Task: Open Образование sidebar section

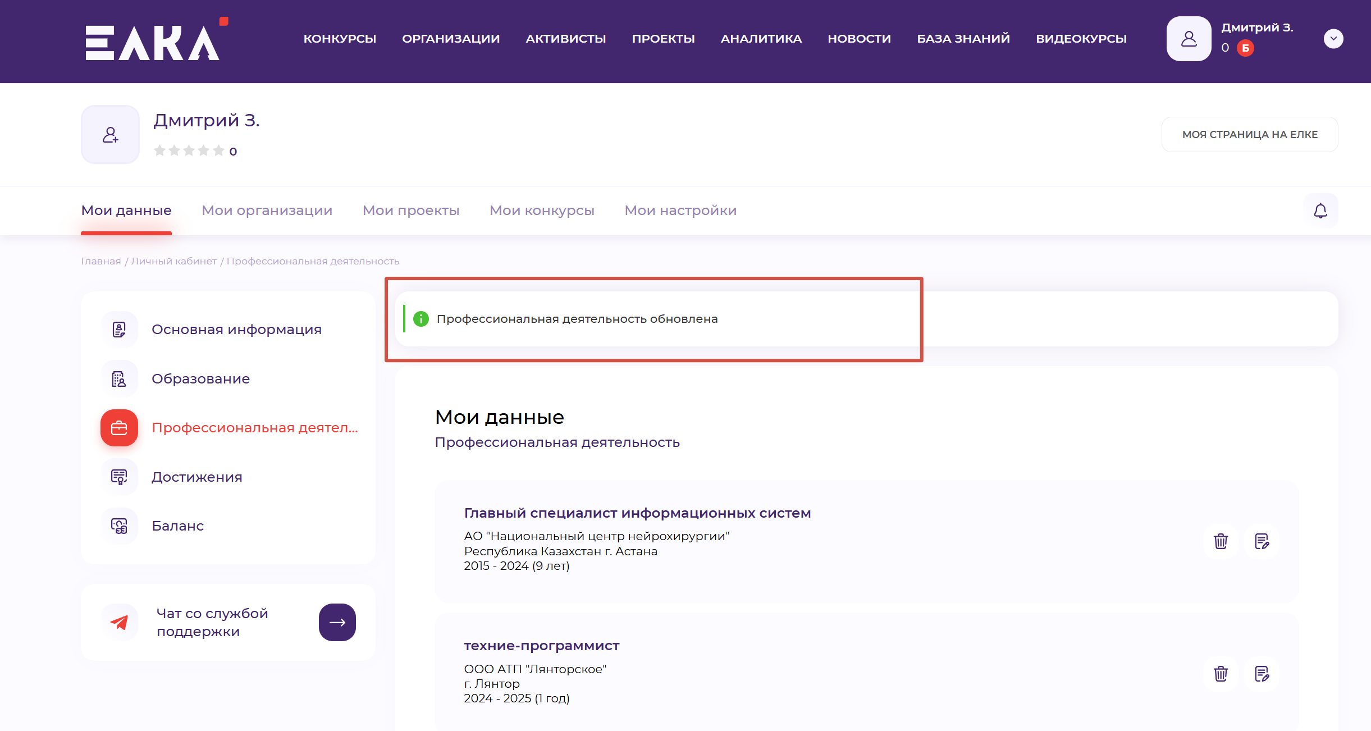Action: pos(200,379)
